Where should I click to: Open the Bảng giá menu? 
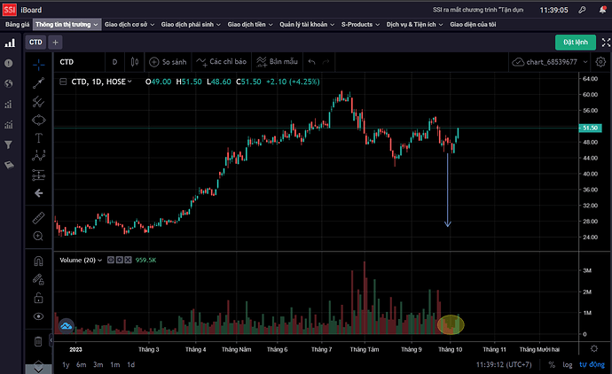18,25
